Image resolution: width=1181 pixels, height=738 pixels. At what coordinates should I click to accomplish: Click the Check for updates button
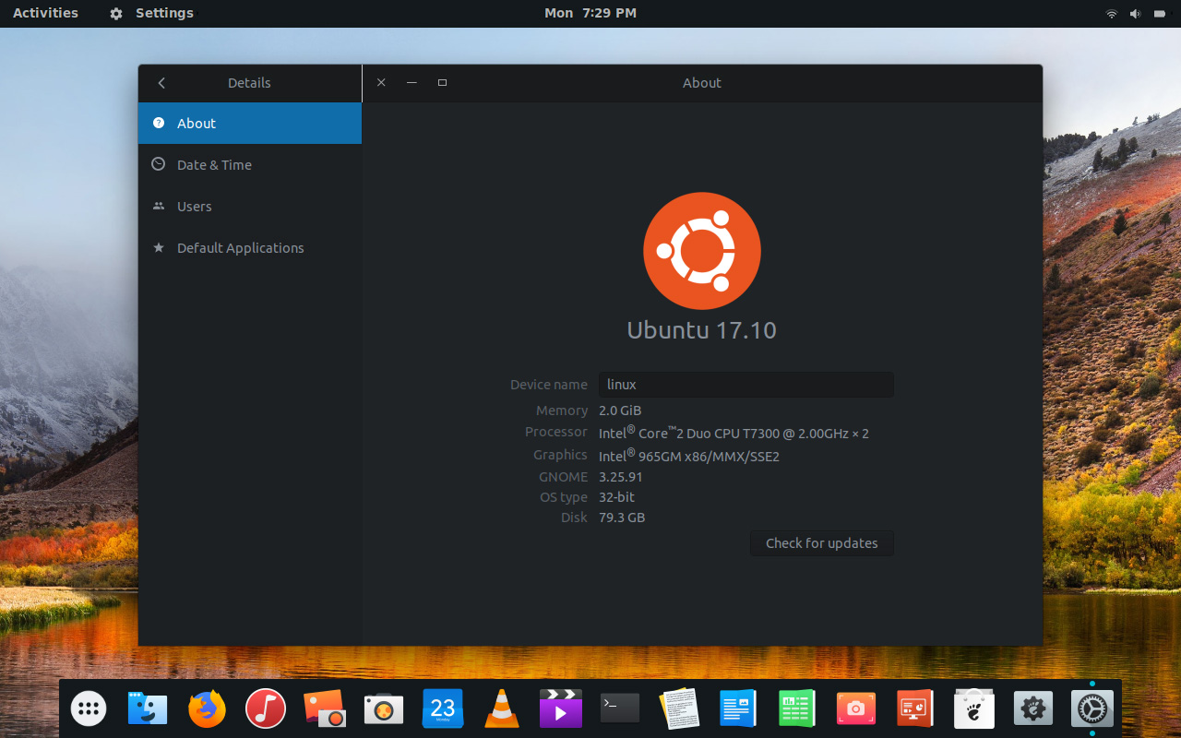[x=822, y=543]
